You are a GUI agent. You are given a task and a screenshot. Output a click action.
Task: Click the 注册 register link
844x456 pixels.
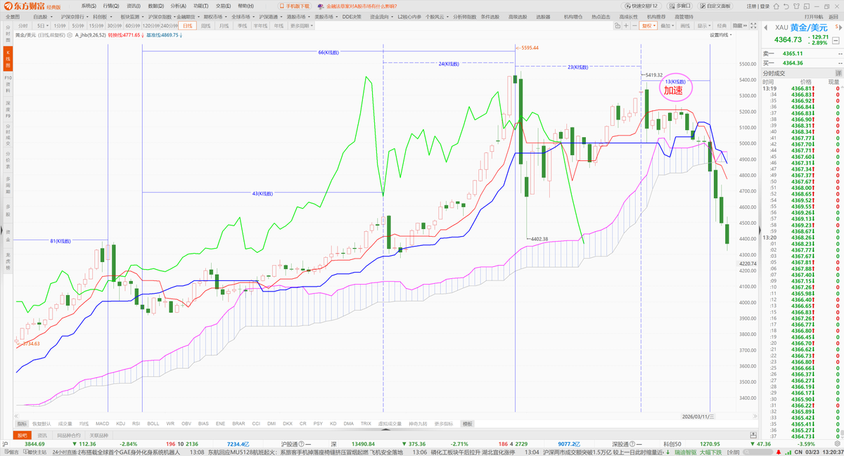tap(753, 6)
